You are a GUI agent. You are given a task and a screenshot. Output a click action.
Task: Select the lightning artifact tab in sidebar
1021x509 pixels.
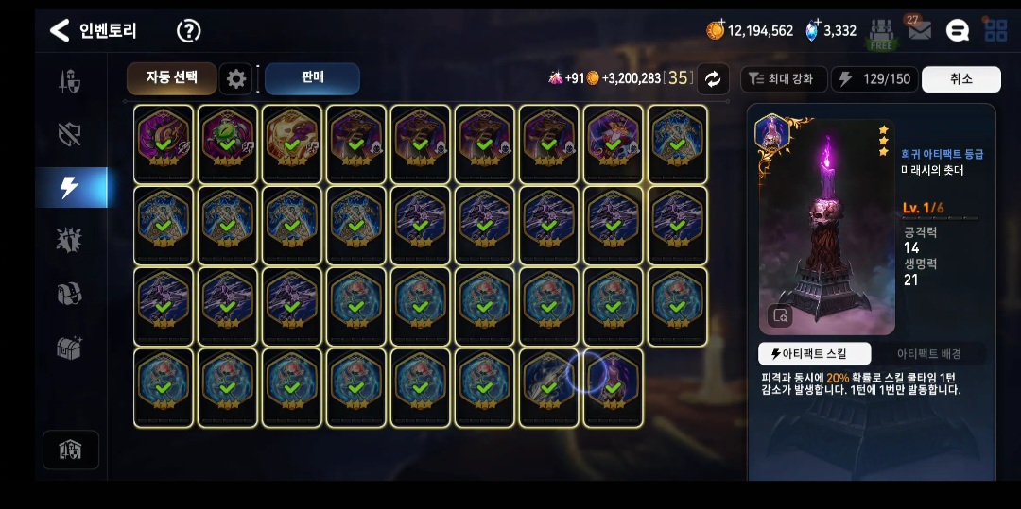pos(70,187)
